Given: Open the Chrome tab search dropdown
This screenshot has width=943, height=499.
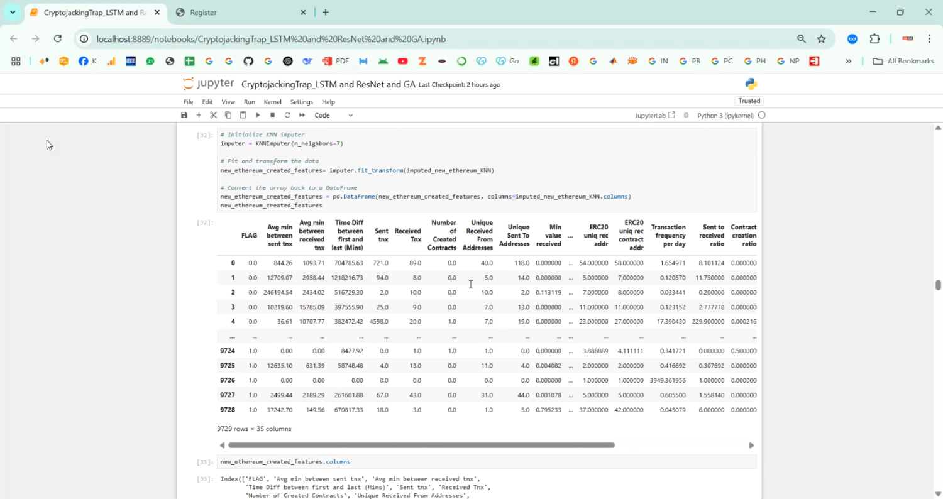Looking at the screenshot, I should click(x=13, y=13).
